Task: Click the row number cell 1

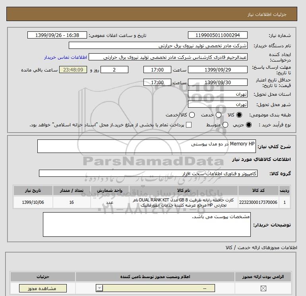Action: tap(284, 202)
